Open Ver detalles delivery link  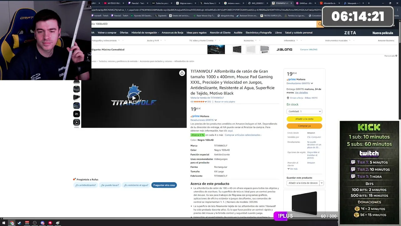pyautogui.click(x=301, y=93)
